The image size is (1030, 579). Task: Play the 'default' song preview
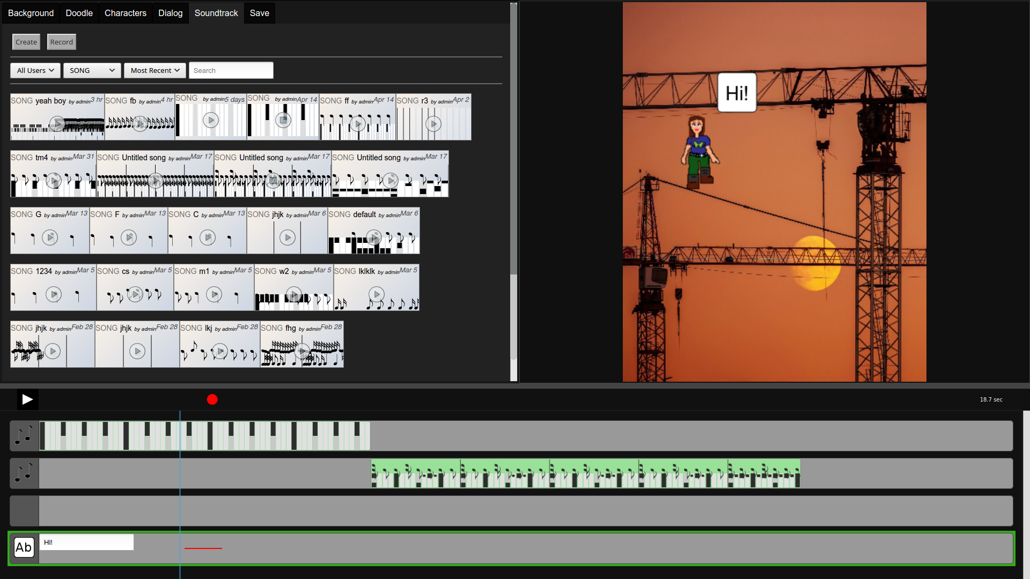click(374, 237)
